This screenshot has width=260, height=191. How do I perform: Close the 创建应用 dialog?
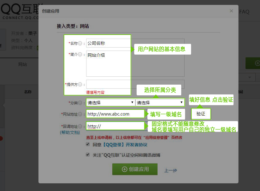231,11
